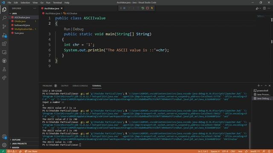Click the Debug code lens above main
The image size is (273, 153).
coord(78,29)
